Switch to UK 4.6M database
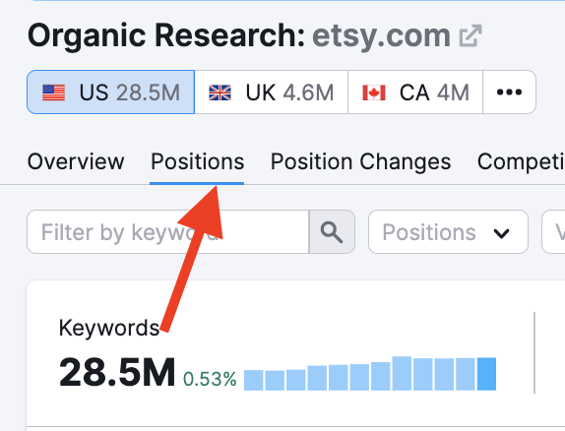The width and height of the screenshot is (565, 431). tap(272, 92)
